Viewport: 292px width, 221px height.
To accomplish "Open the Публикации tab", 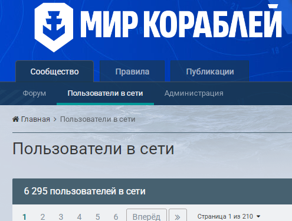I will point(210,71).
